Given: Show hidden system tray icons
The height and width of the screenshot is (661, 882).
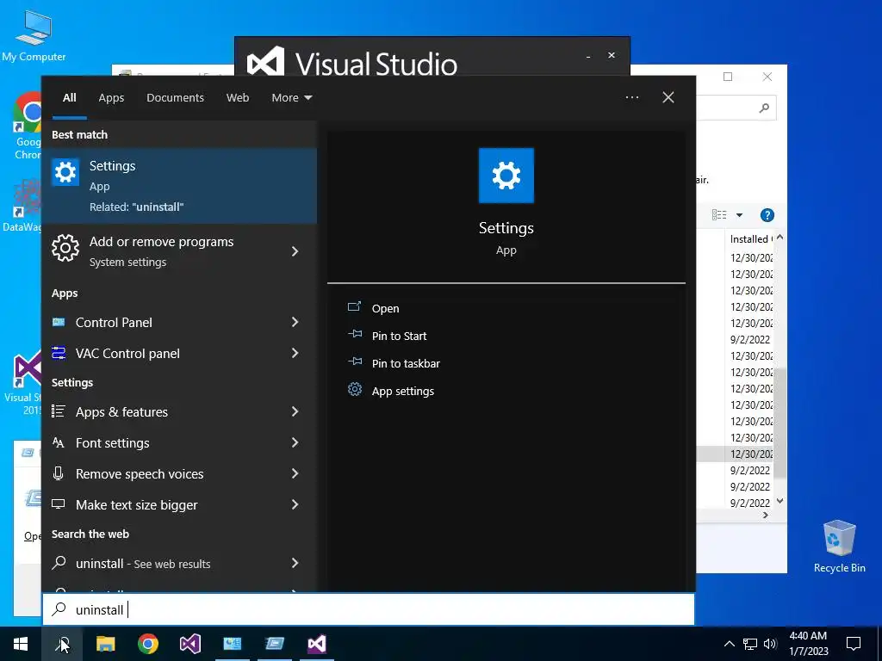Looking at the screenshot, I should 729,644.
